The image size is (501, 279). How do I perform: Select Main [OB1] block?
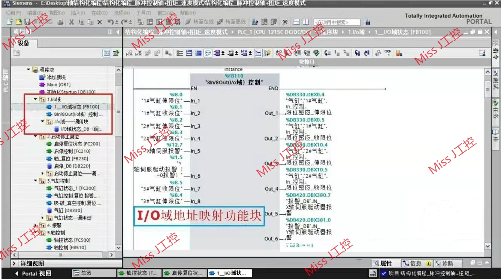coord(55,85)
